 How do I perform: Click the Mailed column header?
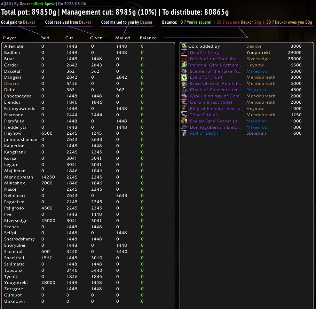pyautogui.click(x=123, y=38)
